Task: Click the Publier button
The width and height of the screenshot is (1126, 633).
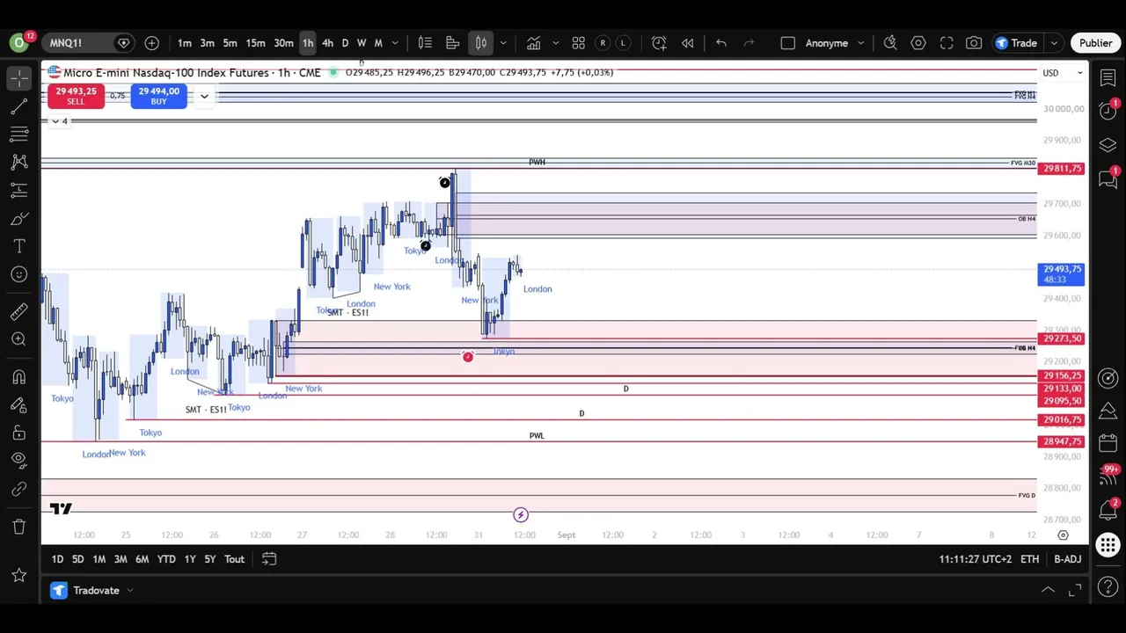Action: pos(1095,43)
